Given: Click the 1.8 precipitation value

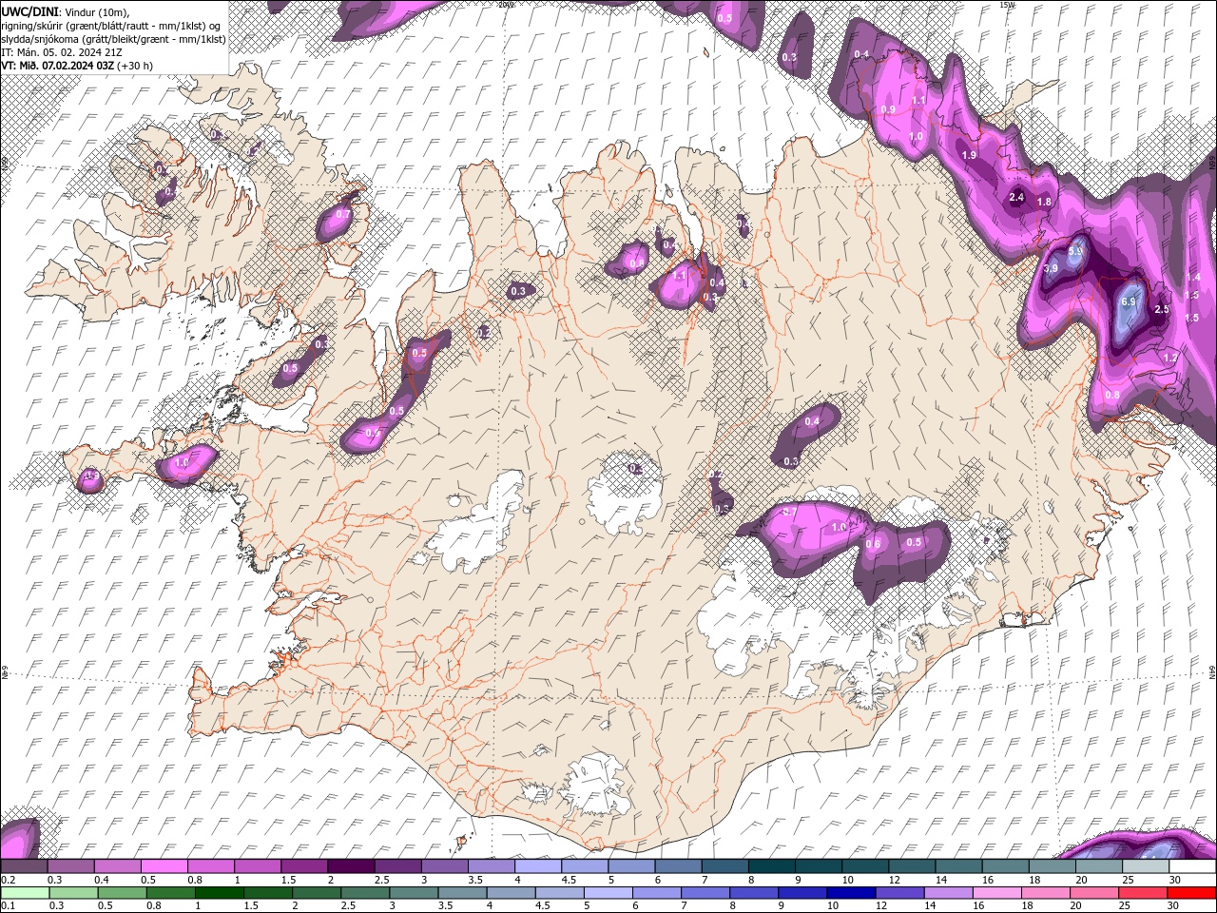Looking at the screenshot, I should click(x=1044, y=202).
